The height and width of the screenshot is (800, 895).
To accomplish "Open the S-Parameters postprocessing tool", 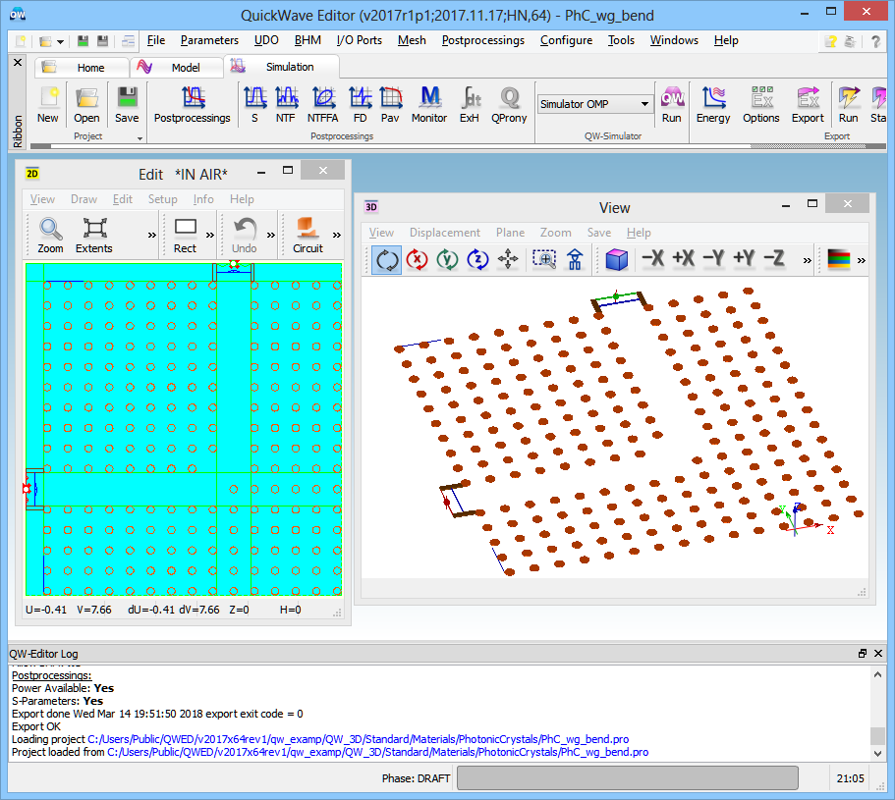I will pos(254,104).
